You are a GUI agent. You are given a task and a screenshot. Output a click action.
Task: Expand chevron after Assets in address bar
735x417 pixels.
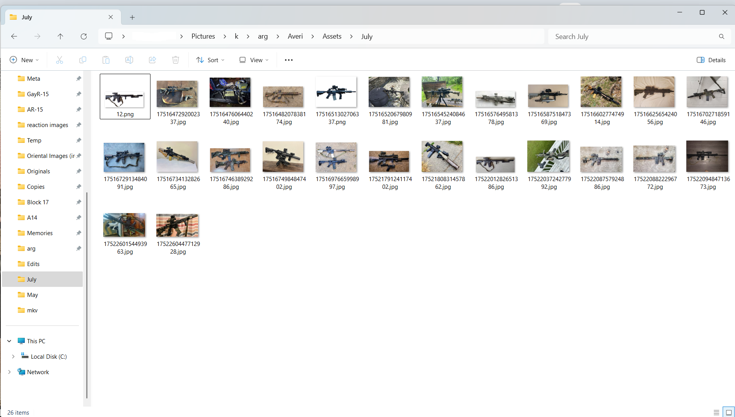[x=351, y=36]
